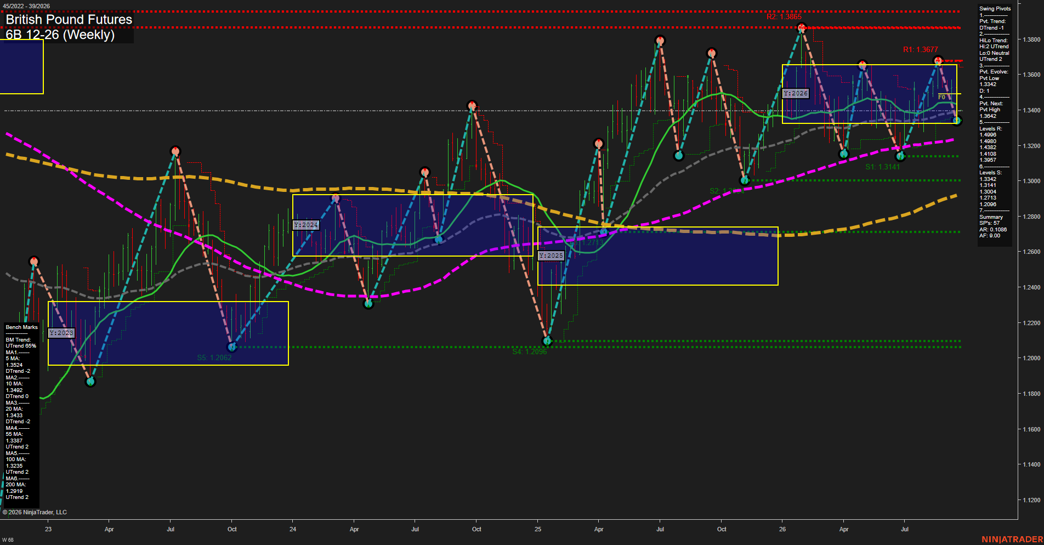
Task: Click the 200 MA value 1.2919
Action: pyautogui.click(x=14, y=491)
